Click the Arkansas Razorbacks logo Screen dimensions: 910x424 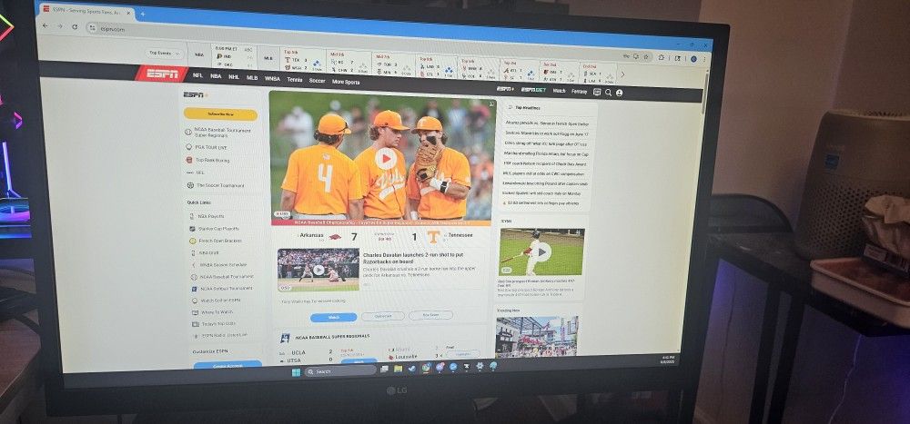pos(336,236)
